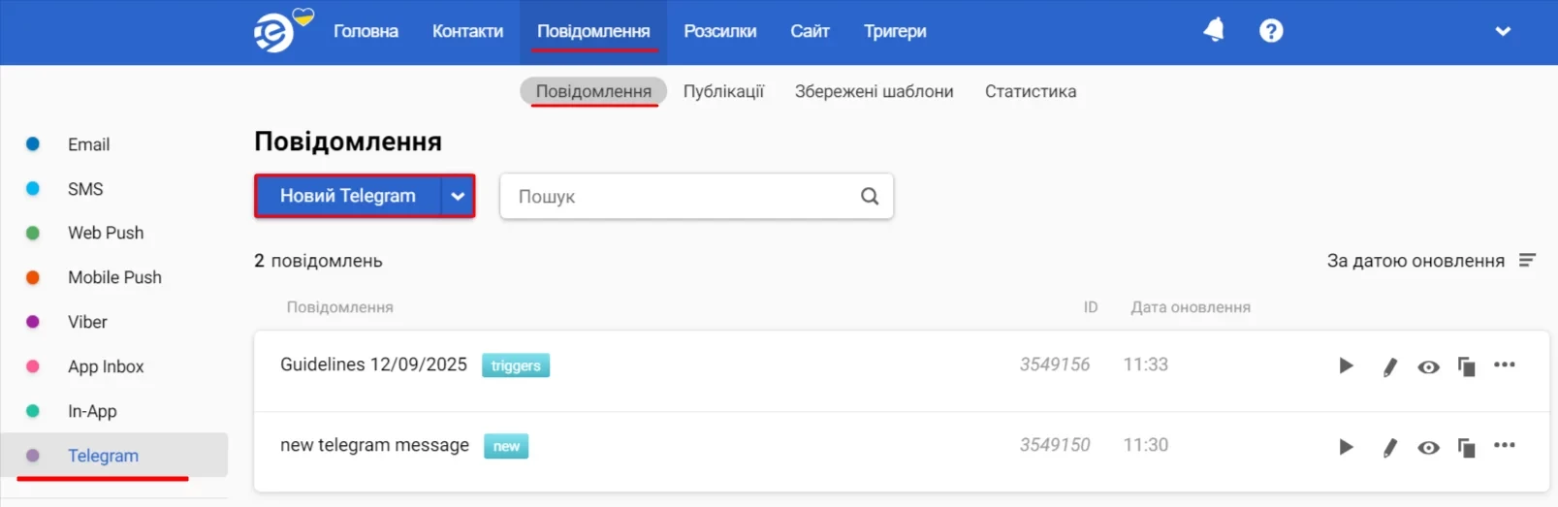This screenshot has width=1558, height=507.
Task: Switch to Статистика tab
Action: tap(1031, 91)
